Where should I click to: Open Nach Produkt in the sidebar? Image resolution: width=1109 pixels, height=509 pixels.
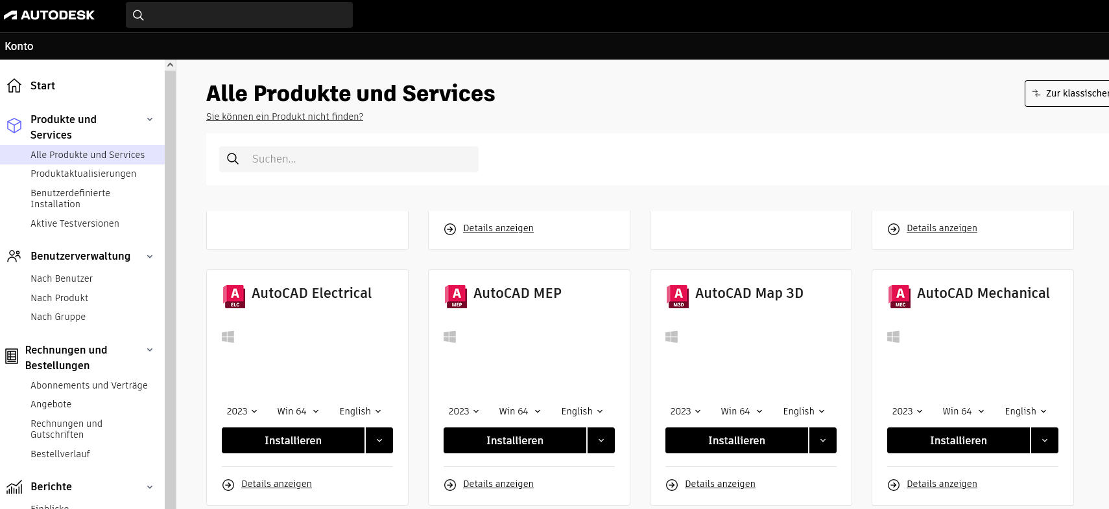pos(59,298)
